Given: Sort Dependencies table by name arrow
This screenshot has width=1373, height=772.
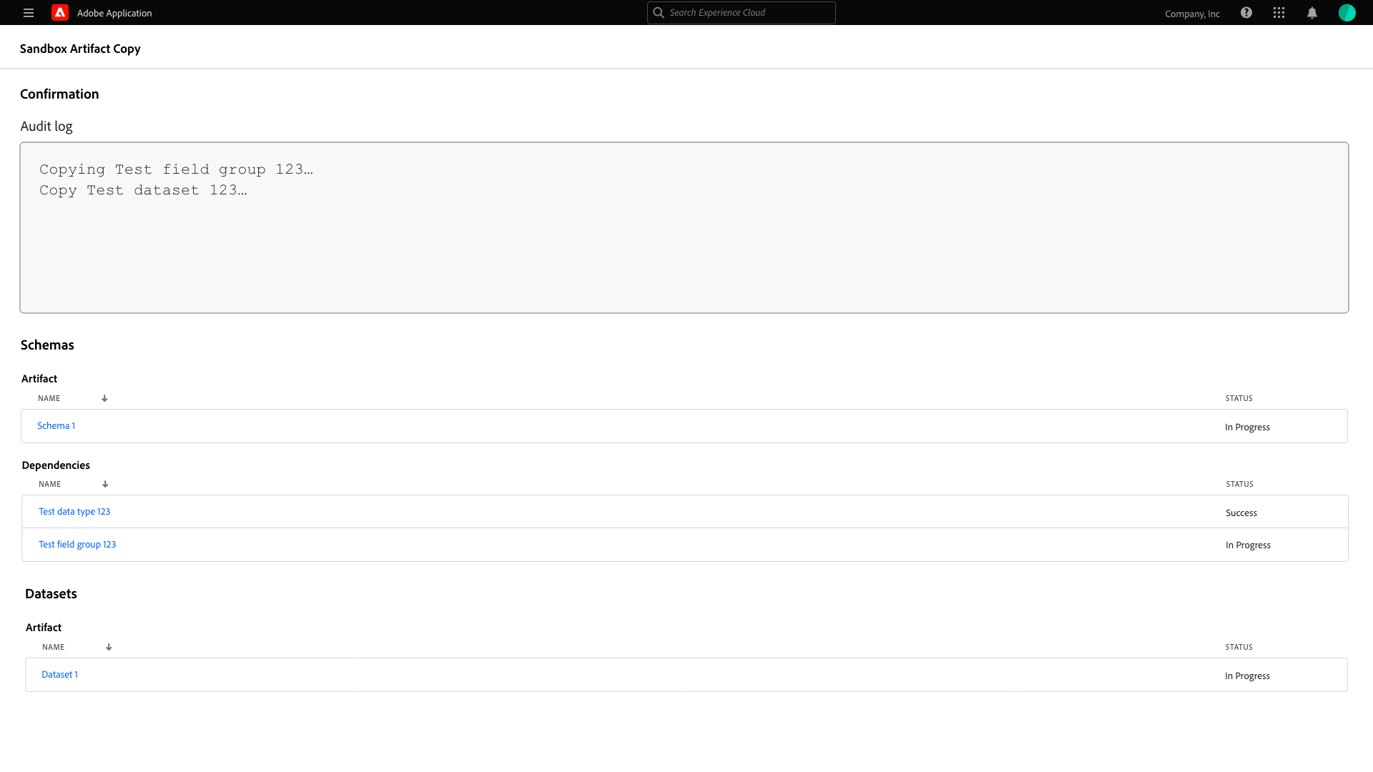Looking at the screenshot, I should [x=105, y=484].
